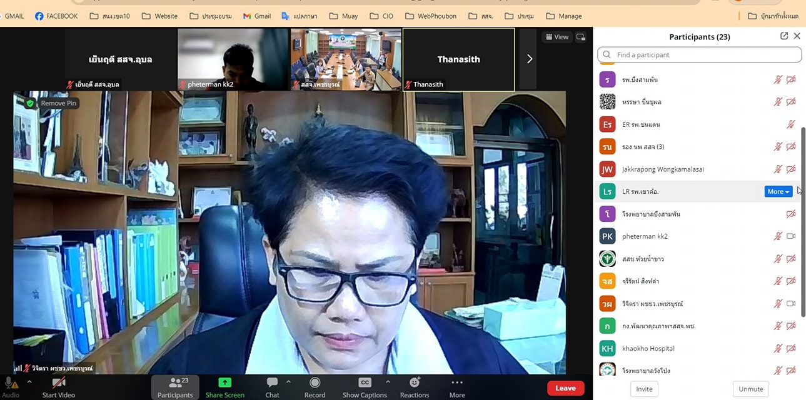This screenshot has width=806, height=400.
Task: Click the เย็นฤดี สสจ.อุบล video thumbnail
Action: pyautogui.click(x=121, y=59)
